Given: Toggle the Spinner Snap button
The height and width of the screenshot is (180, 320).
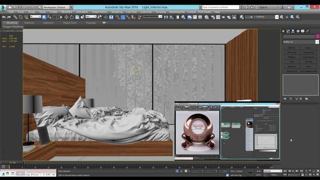Looking at the screenshot, I should [x=133, y=17].
